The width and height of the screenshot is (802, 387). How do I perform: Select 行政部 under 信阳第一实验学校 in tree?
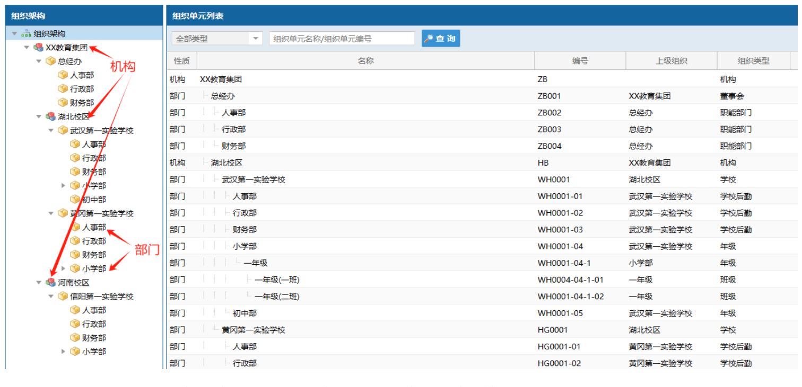pos(94,323)
